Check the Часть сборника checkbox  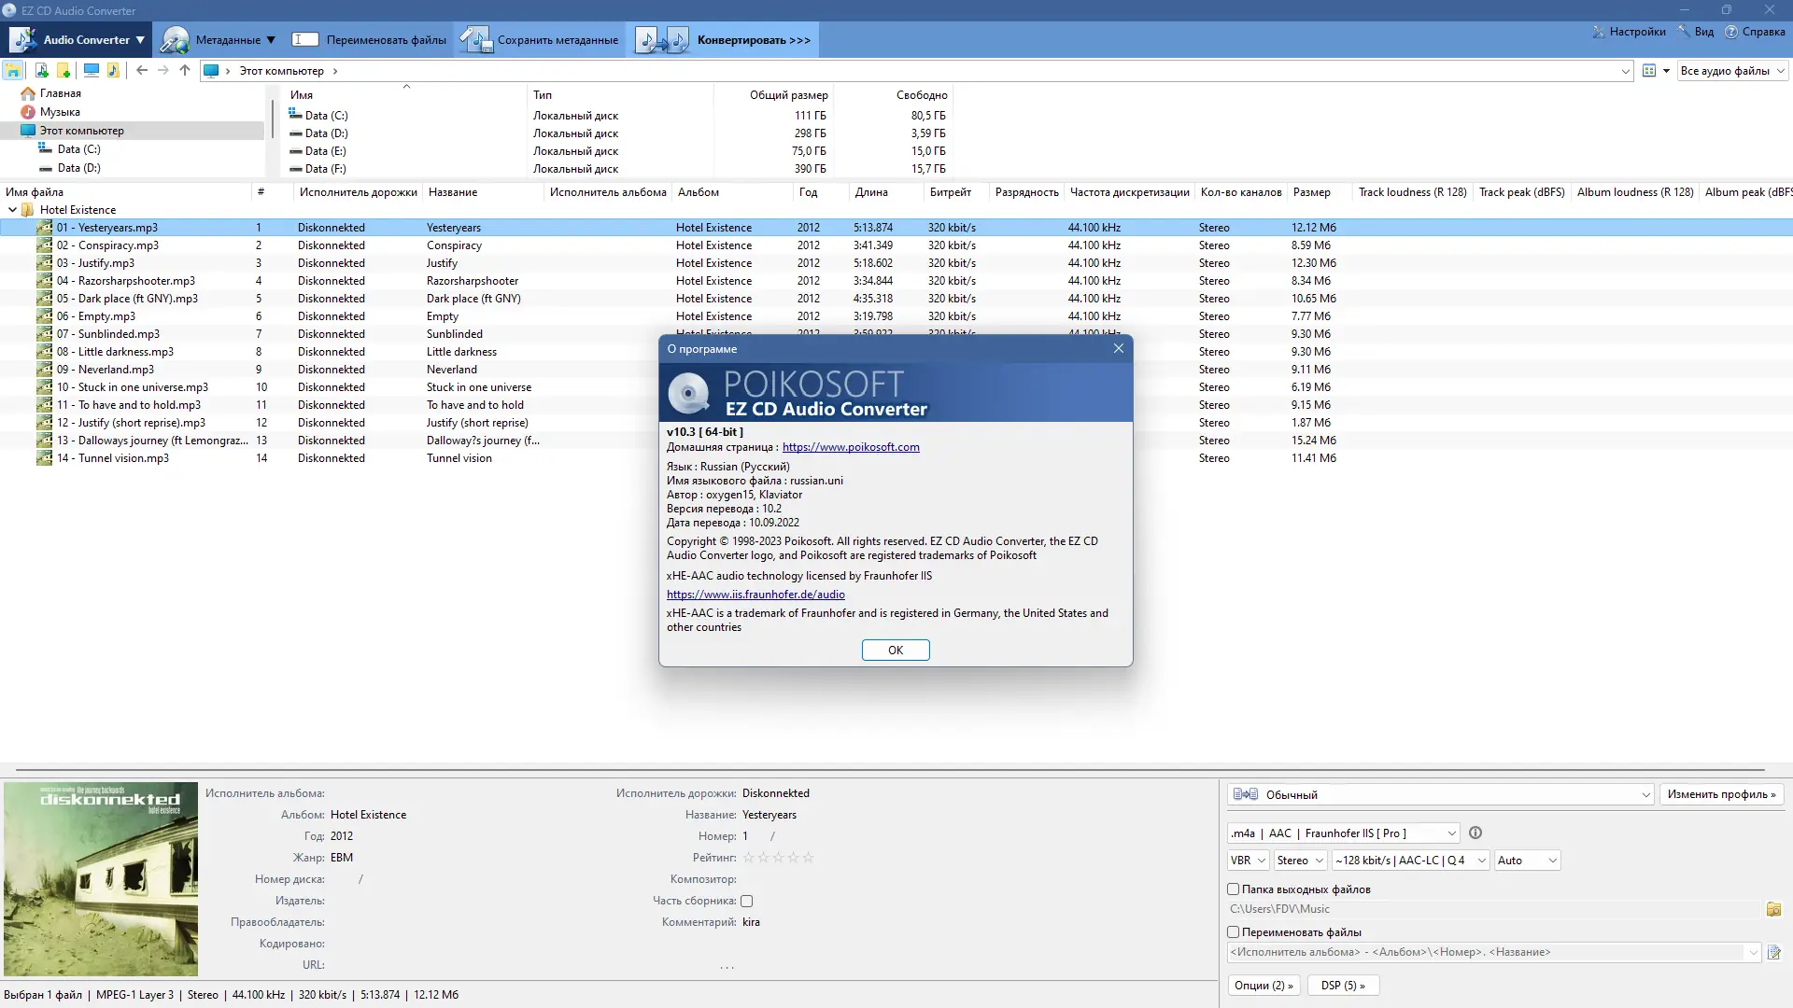[747, 901]
